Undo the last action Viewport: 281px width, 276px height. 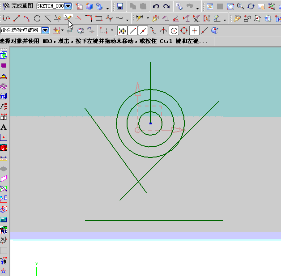click(156, 6)
